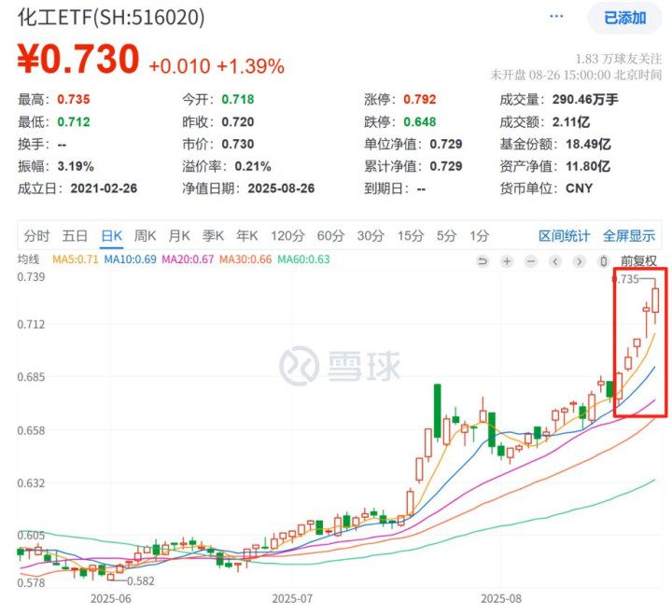Image resolution: width=672 pixels, height=615 pixels.
Task: Zoom in chart with plus icon
Action: 507,261
